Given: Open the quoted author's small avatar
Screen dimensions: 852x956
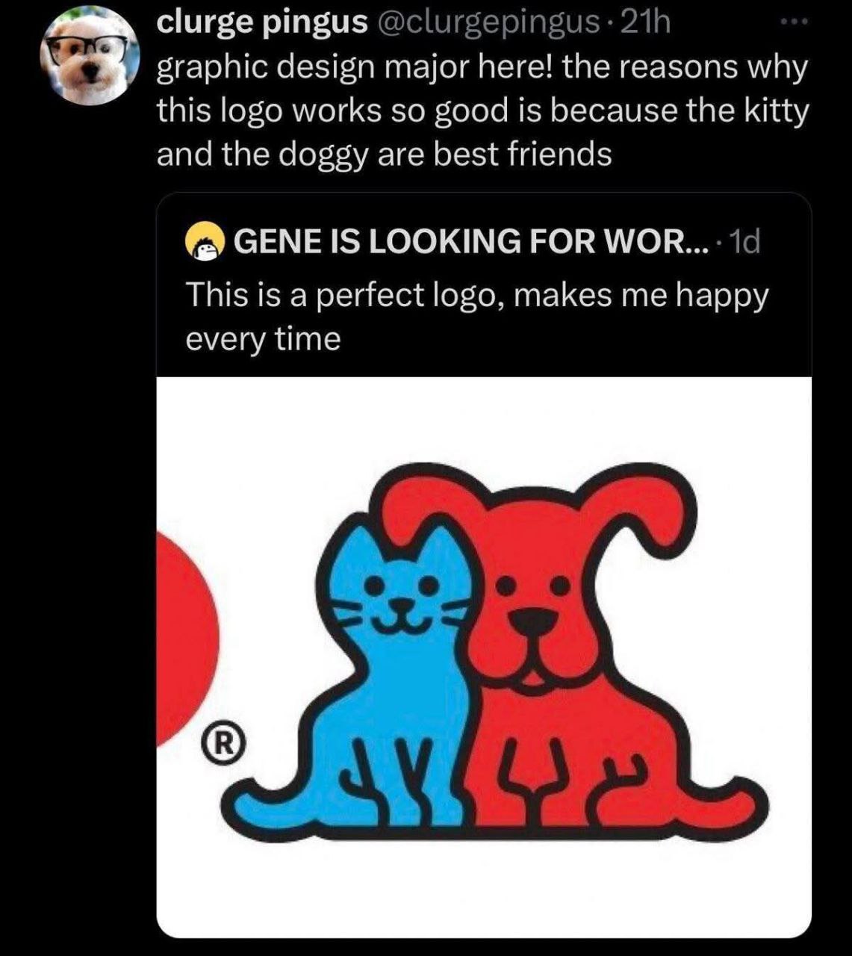Looking at the screenshot, I should click(205, 242).
